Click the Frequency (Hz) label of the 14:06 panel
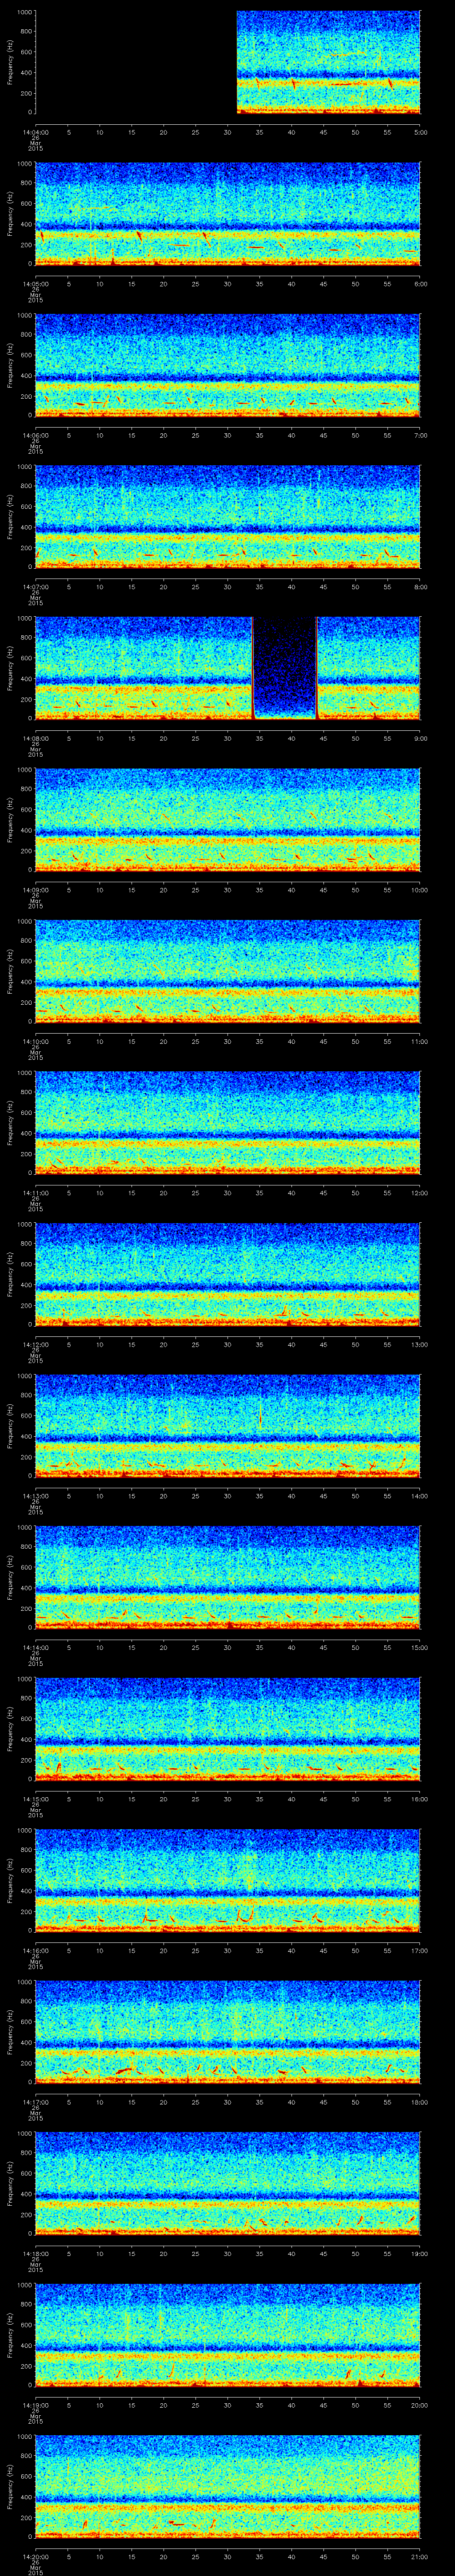The height and width of the screenshot is (2576, 455). pos(10,365)
